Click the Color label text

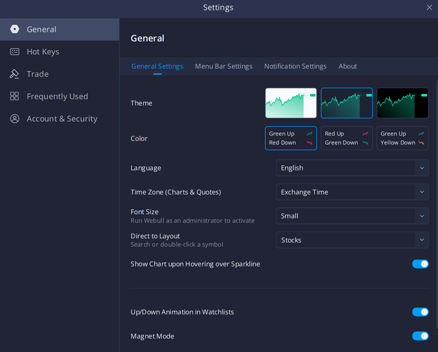tap(139, 138)
